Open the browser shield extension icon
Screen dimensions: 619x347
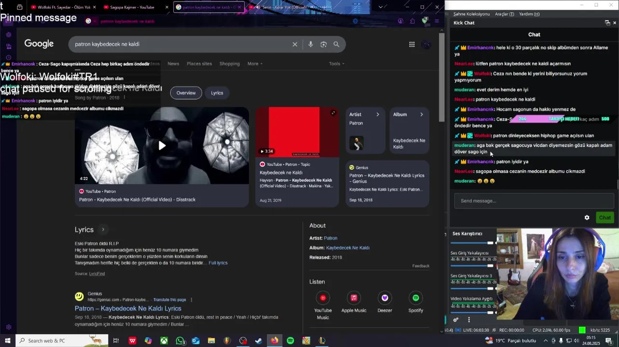coord(425,21)
